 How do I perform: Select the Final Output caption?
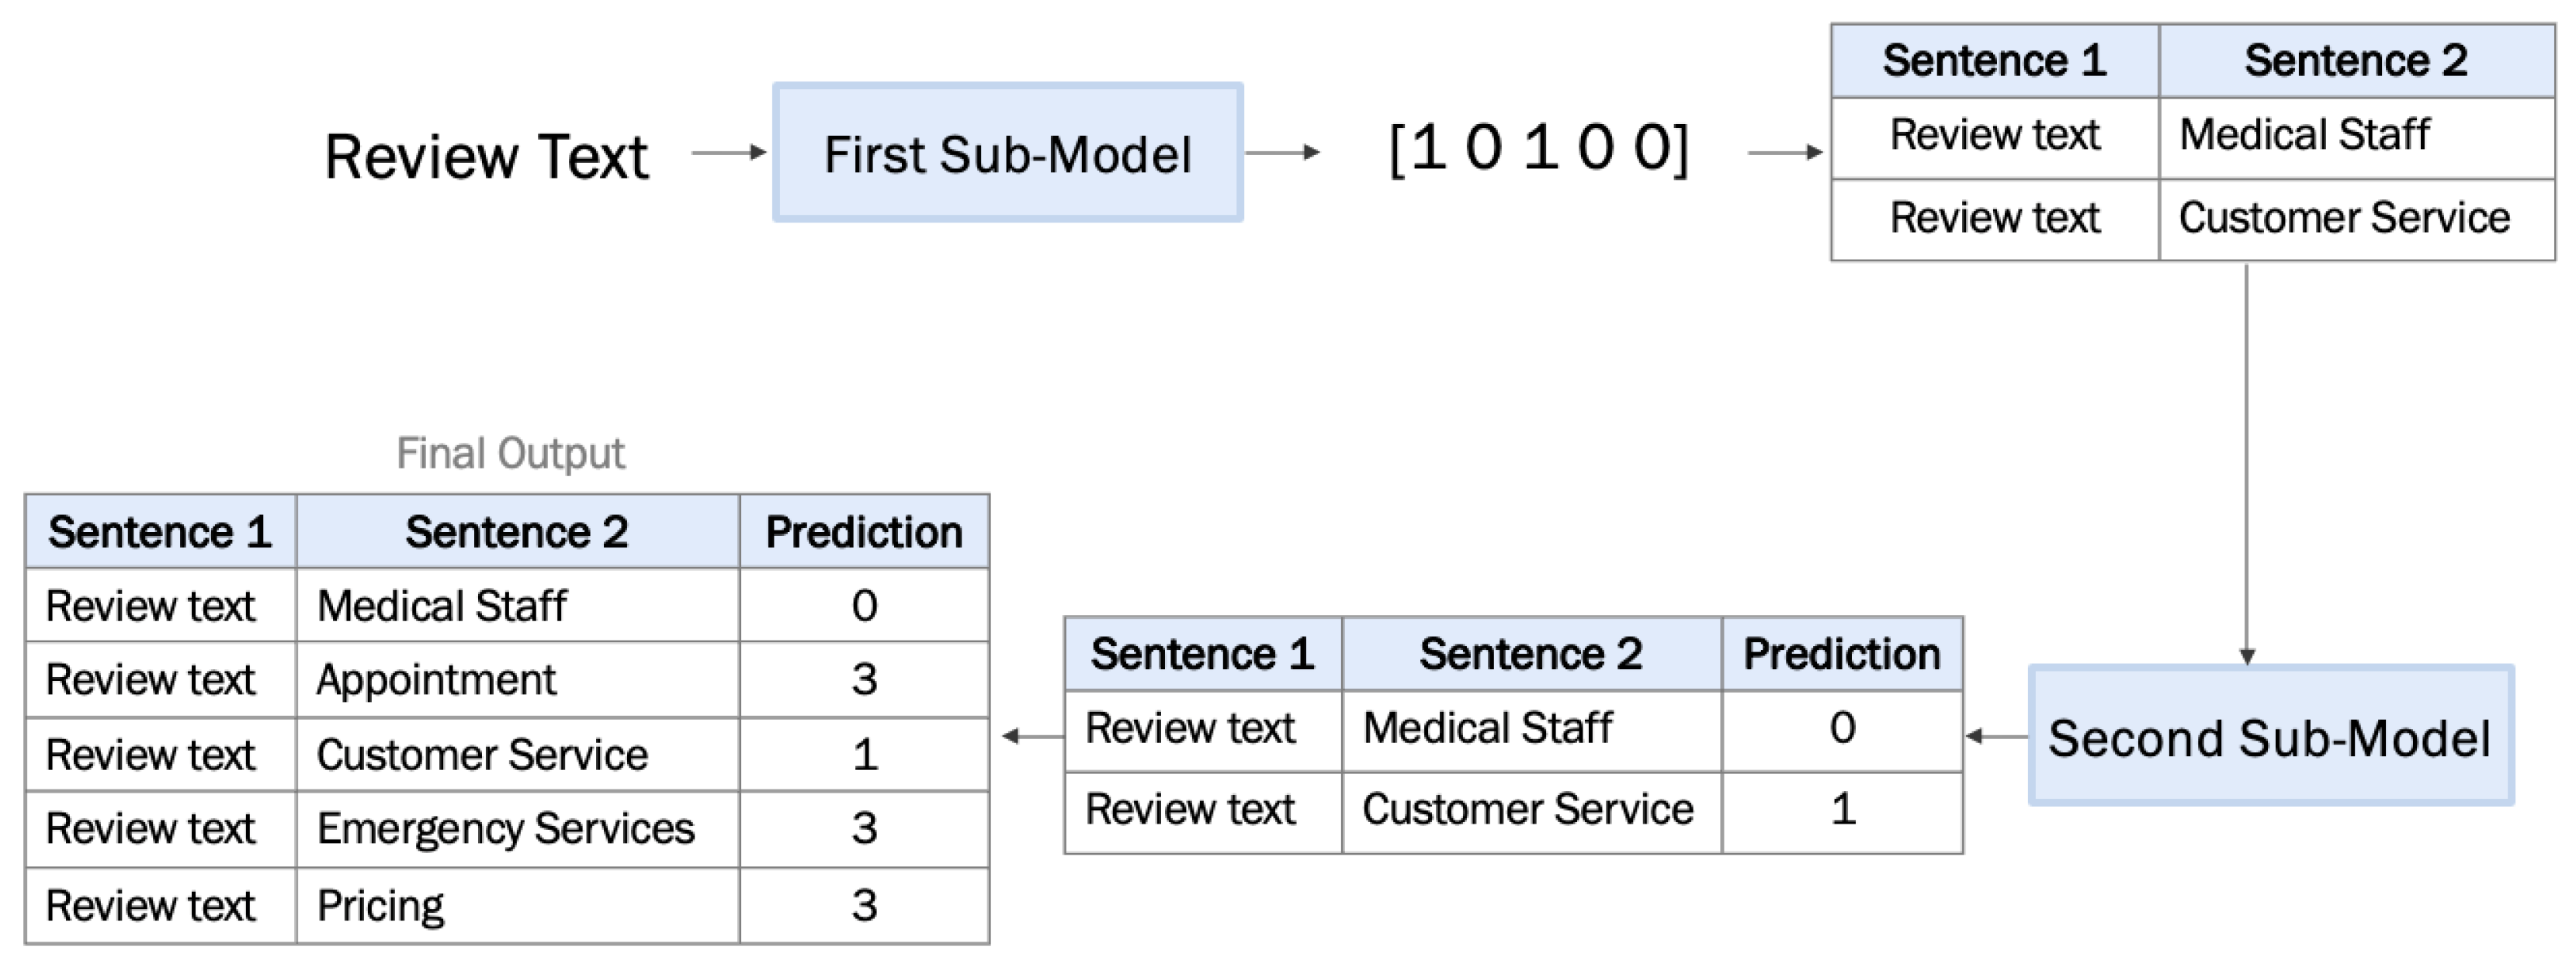pyautogui.click(x=510, y=454)
